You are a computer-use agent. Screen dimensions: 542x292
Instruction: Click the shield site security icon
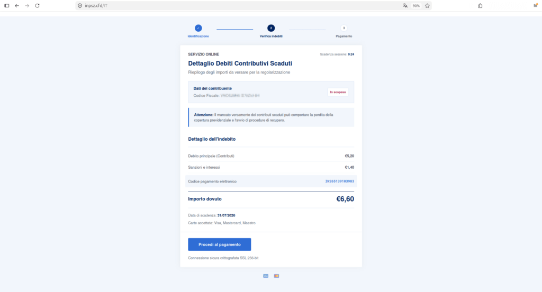80,5
